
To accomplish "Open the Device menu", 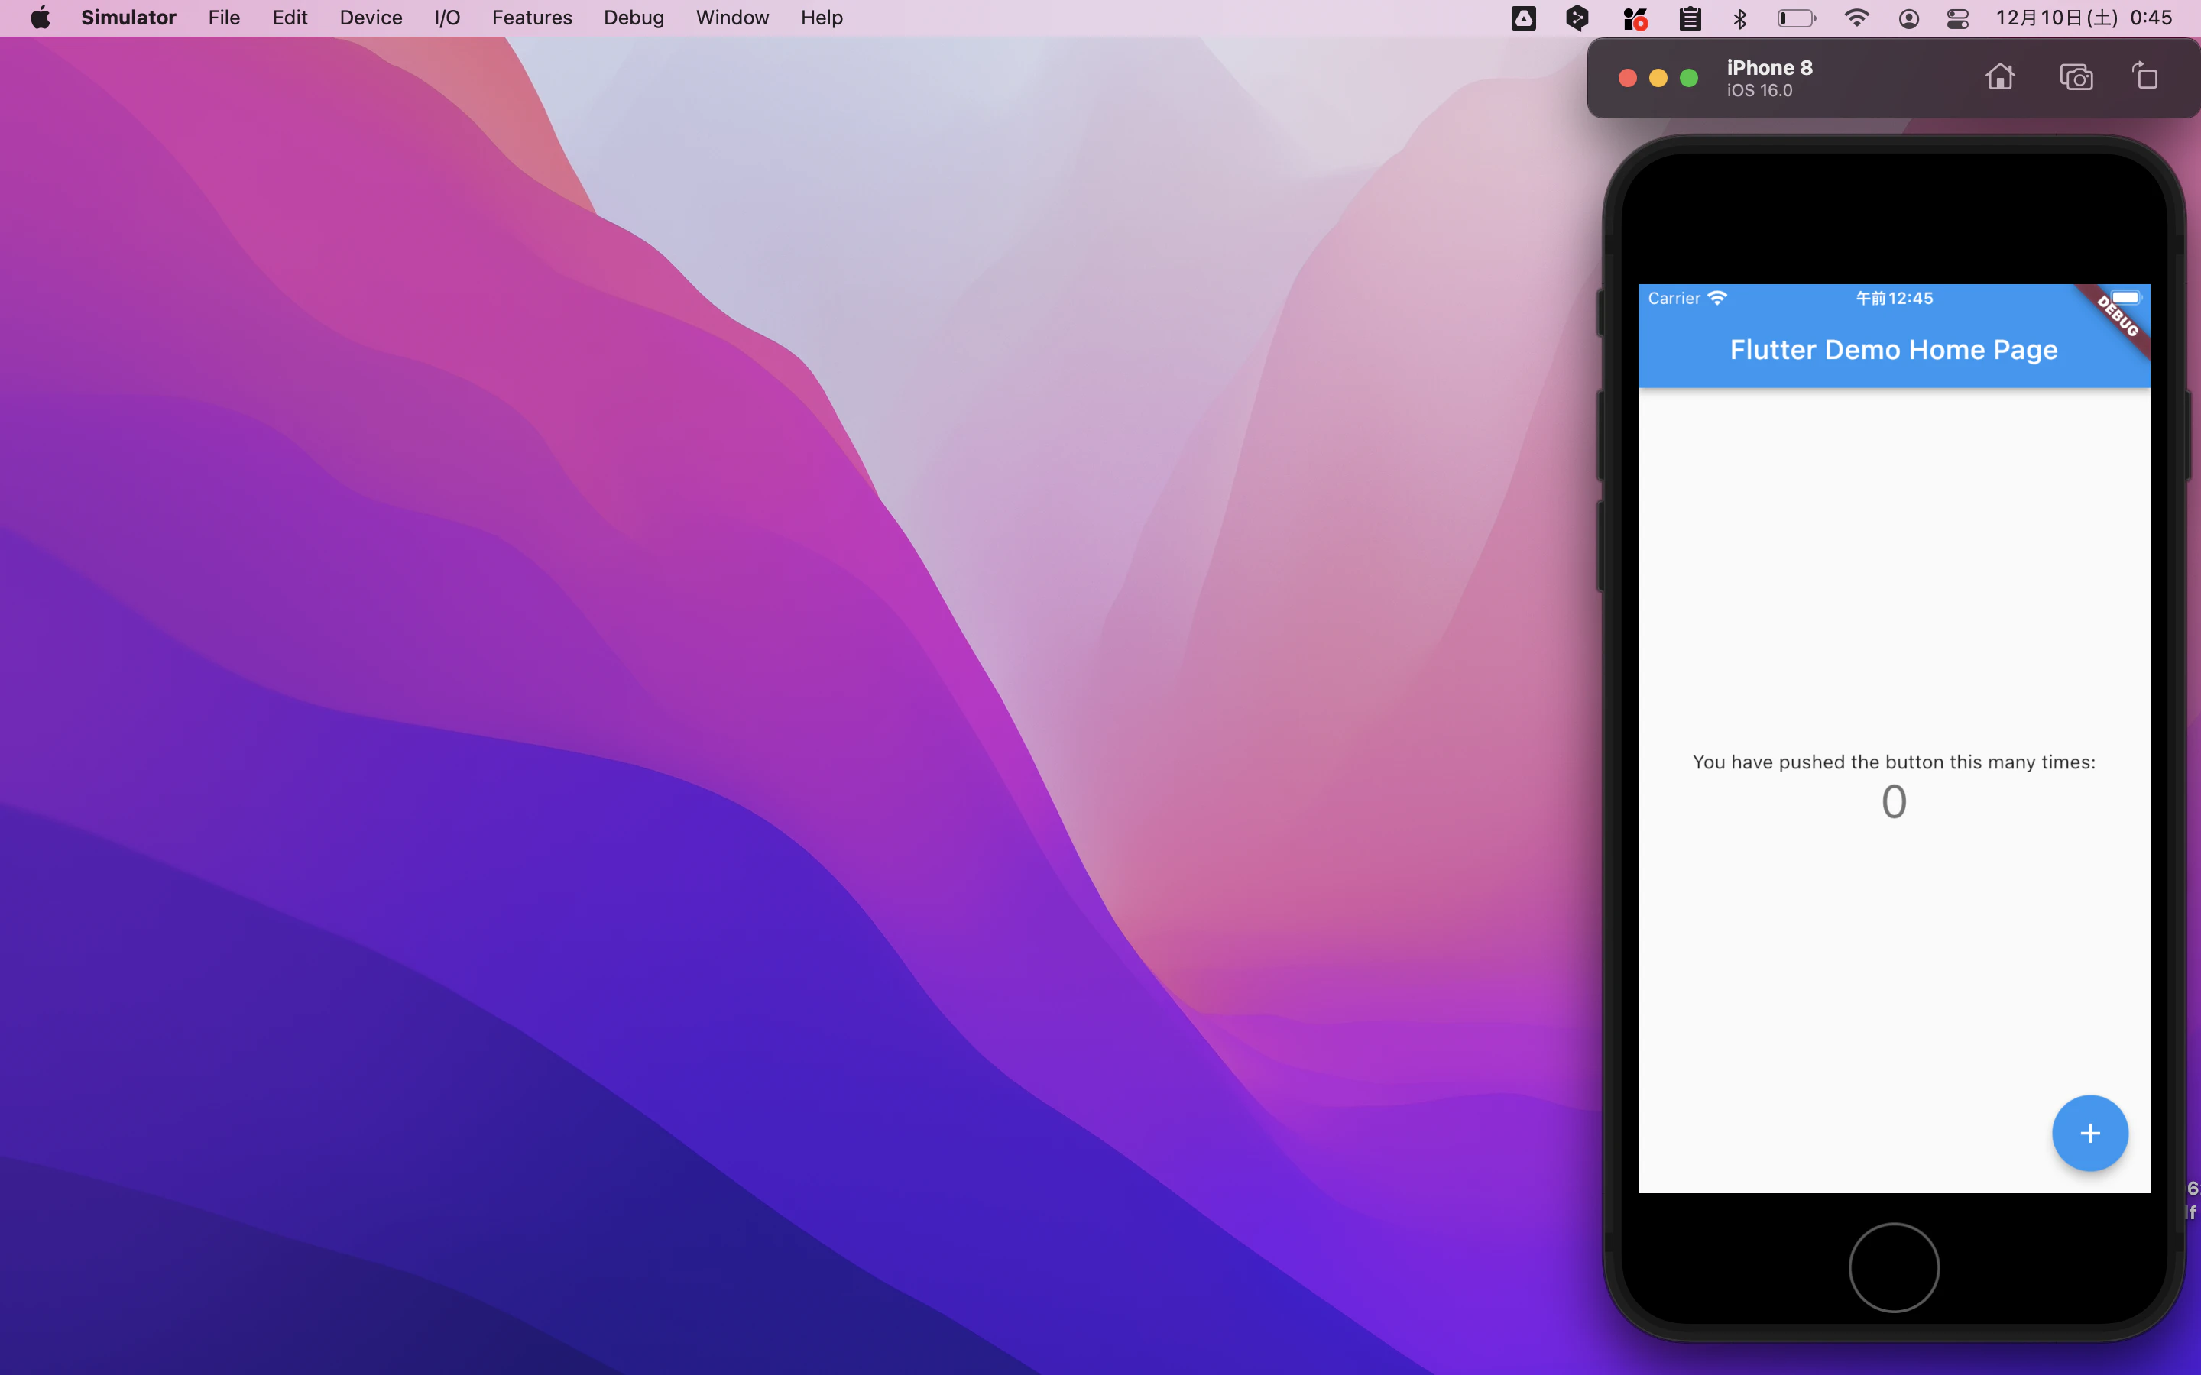I will point(371,18).
